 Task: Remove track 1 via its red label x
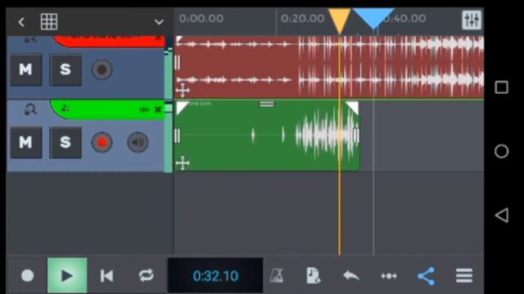click(158, 38)
